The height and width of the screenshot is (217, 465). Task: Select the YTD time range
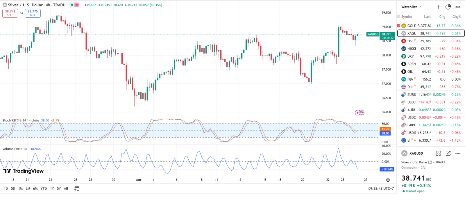click(44, 188)
